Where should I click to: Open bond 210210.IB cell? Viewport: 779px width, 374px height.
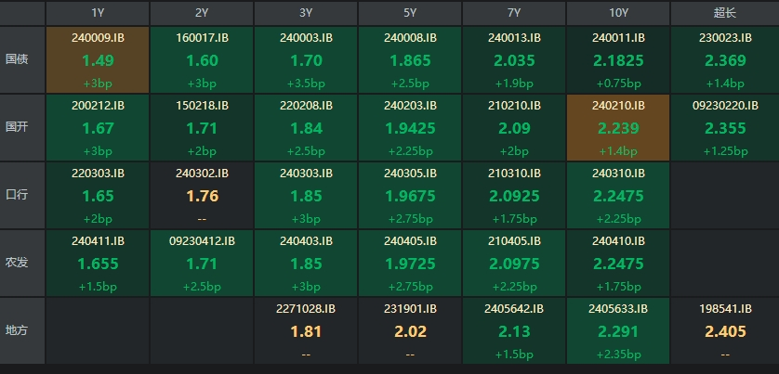point(514,127)
